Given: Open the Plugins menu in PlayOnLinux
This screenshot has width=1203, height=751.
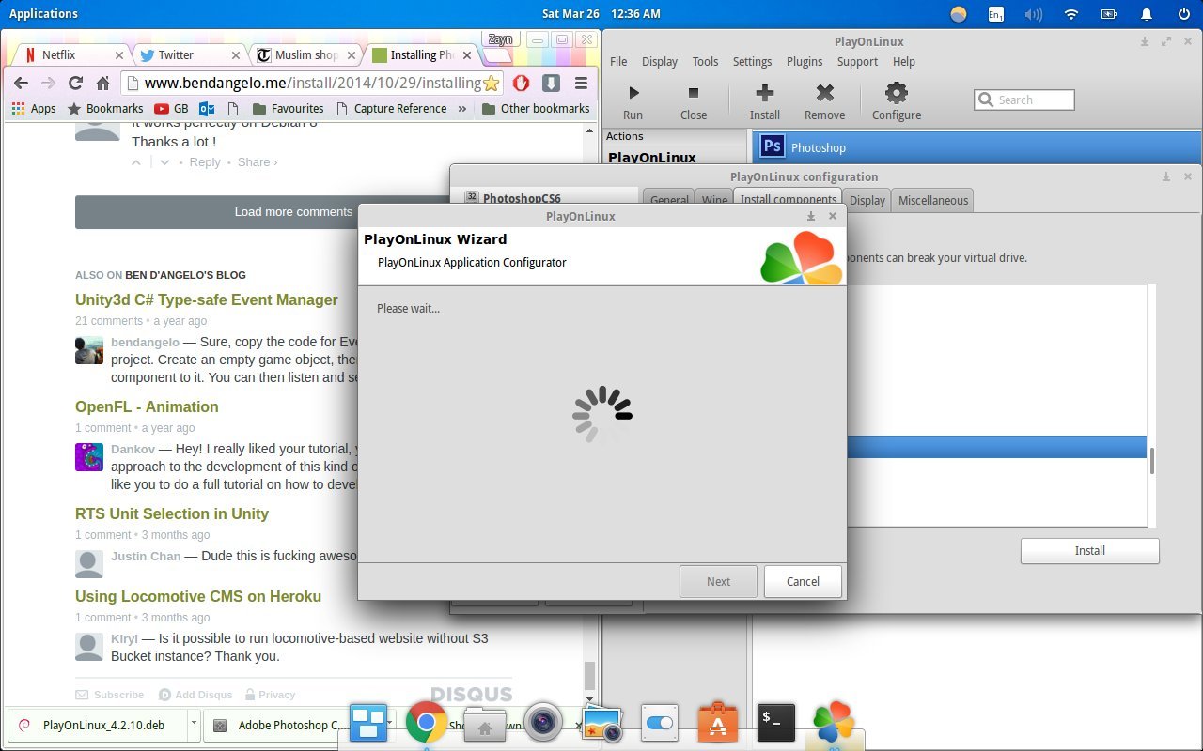Looking at the screenshot, I should [805, 61].
